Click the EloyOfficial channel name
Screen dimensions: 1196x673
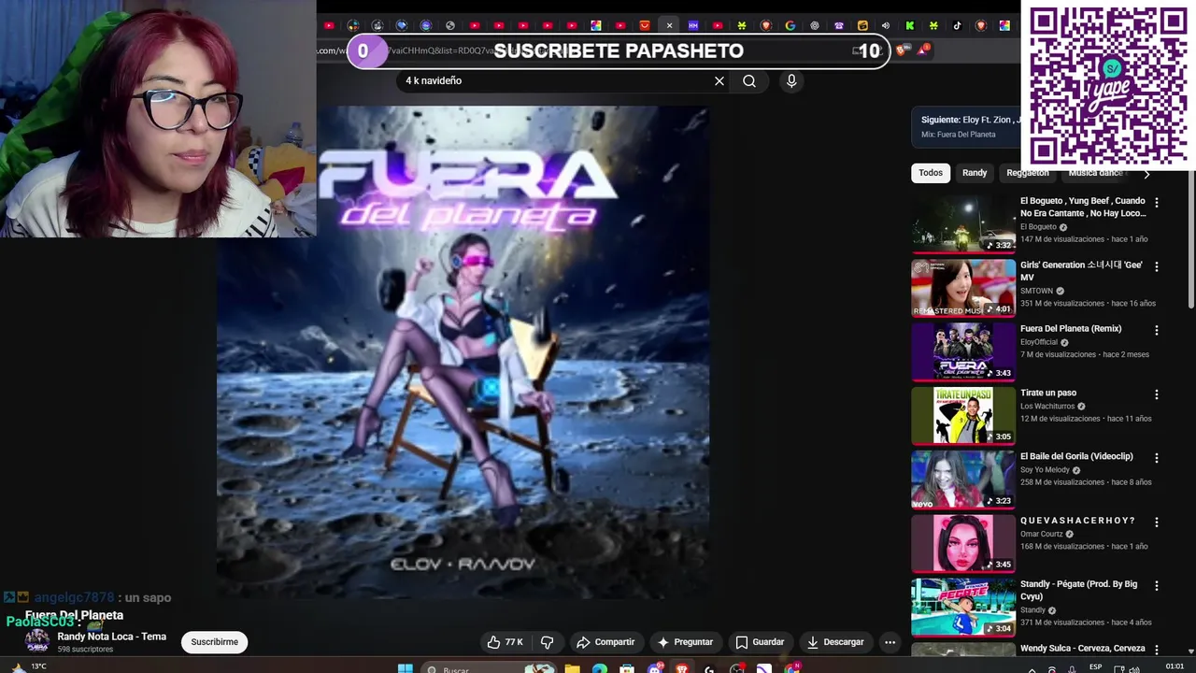coord(1039,342)
